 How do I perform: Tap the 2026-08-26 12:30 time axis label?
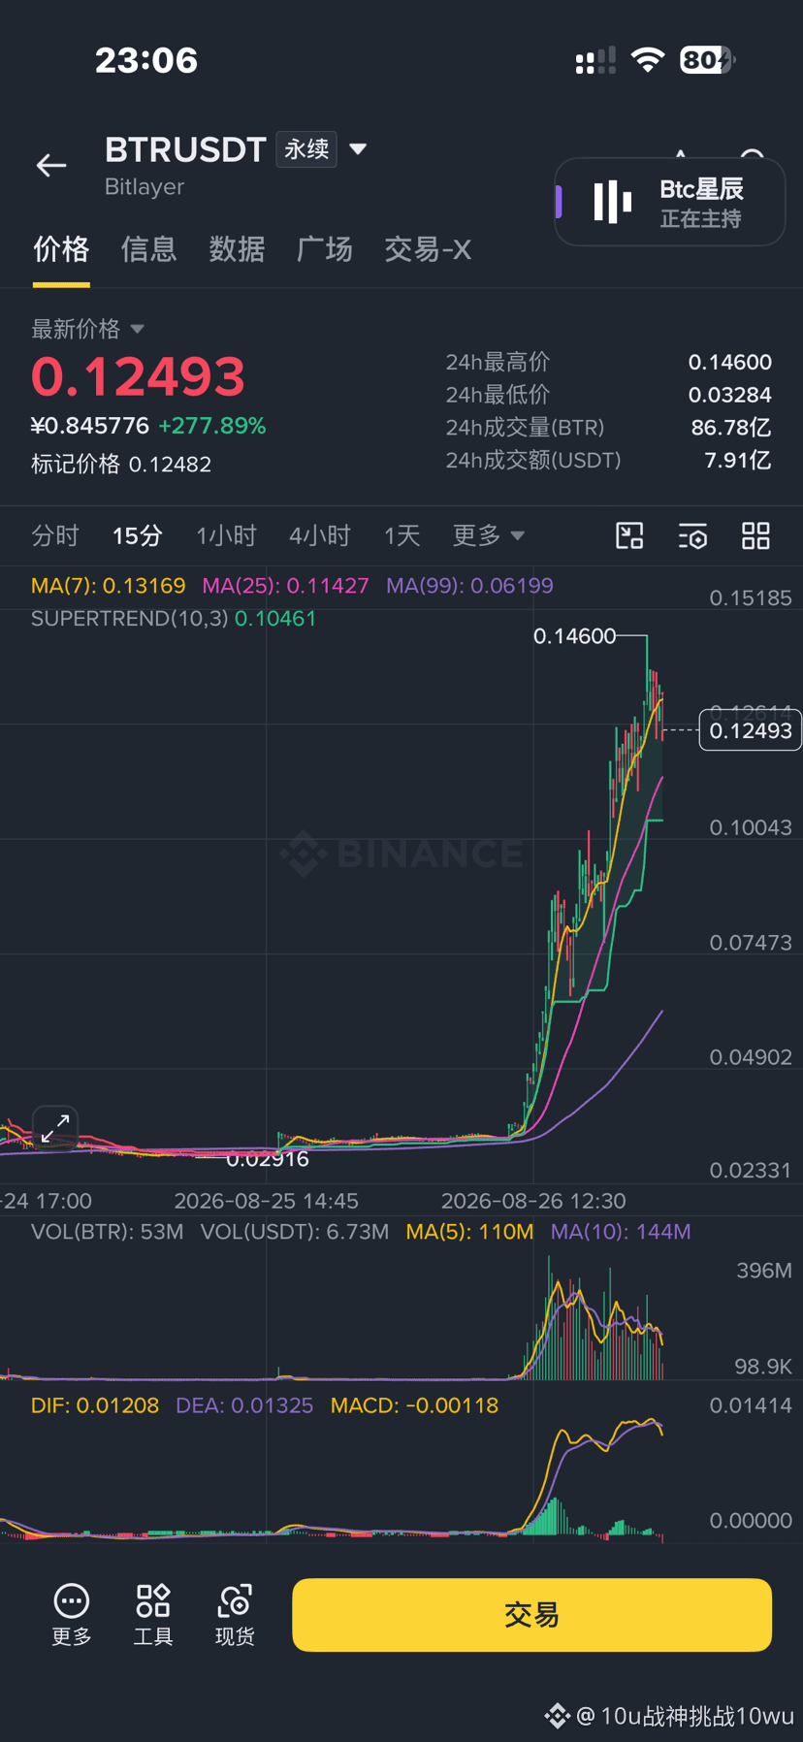[x=533, y=1201]
